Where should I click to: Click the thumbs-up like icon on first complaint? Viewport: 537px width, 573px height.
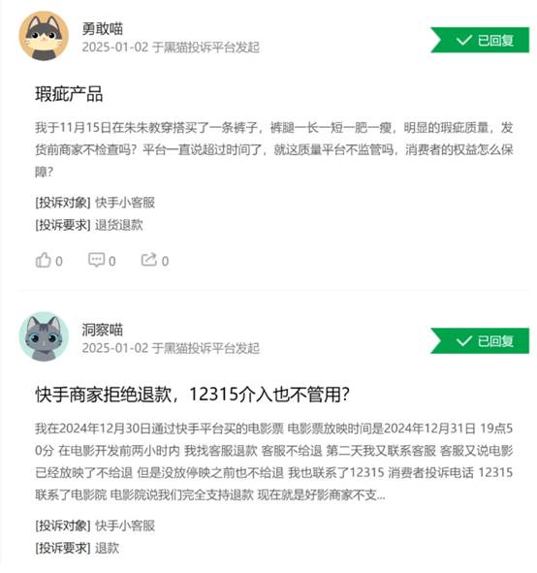pos(43,260)
